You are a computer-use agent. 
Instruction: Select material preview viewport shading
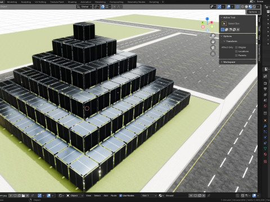tap(250, 7)
